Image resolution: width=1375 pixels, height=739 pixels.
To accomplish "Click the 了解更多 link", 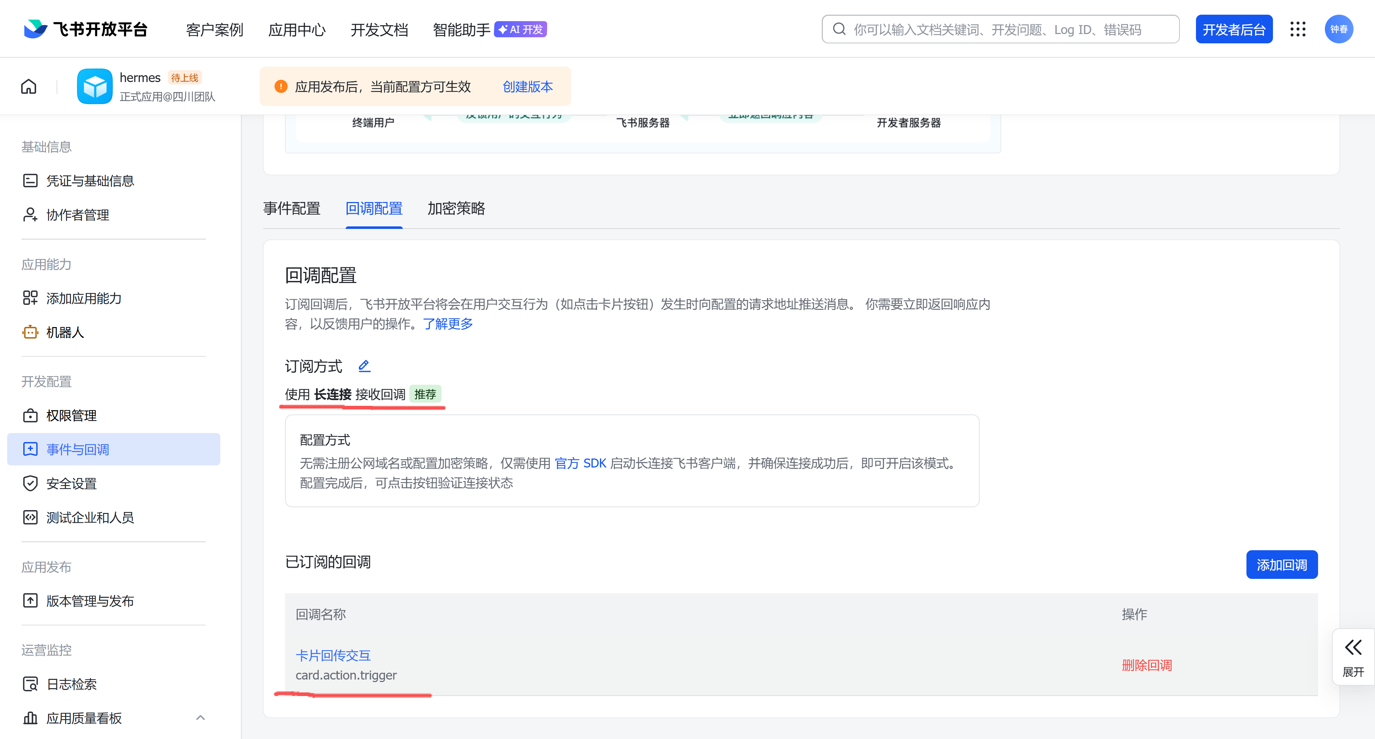I will 448,323.
